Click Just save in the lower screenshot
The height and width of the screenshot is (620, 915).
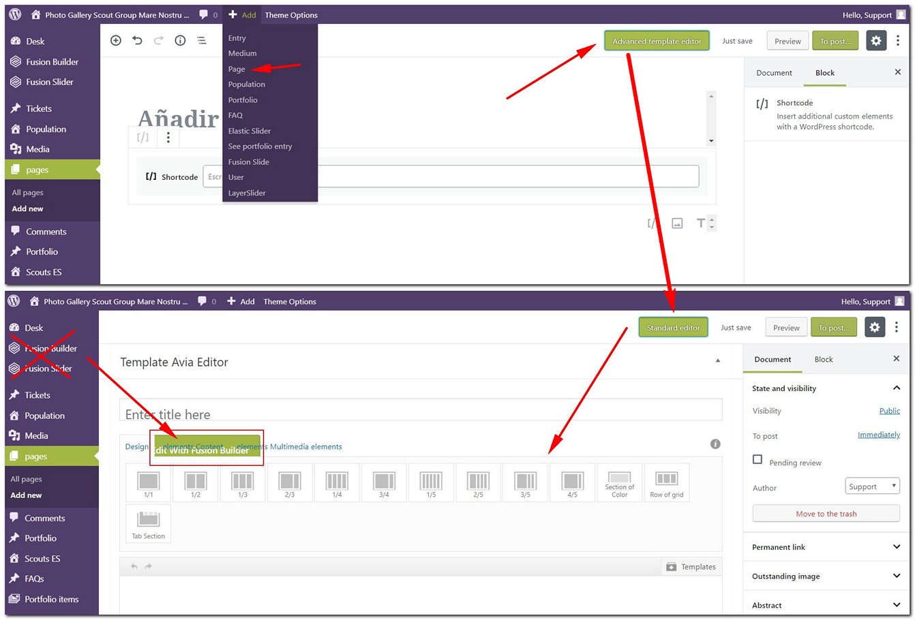pos(736,328)
